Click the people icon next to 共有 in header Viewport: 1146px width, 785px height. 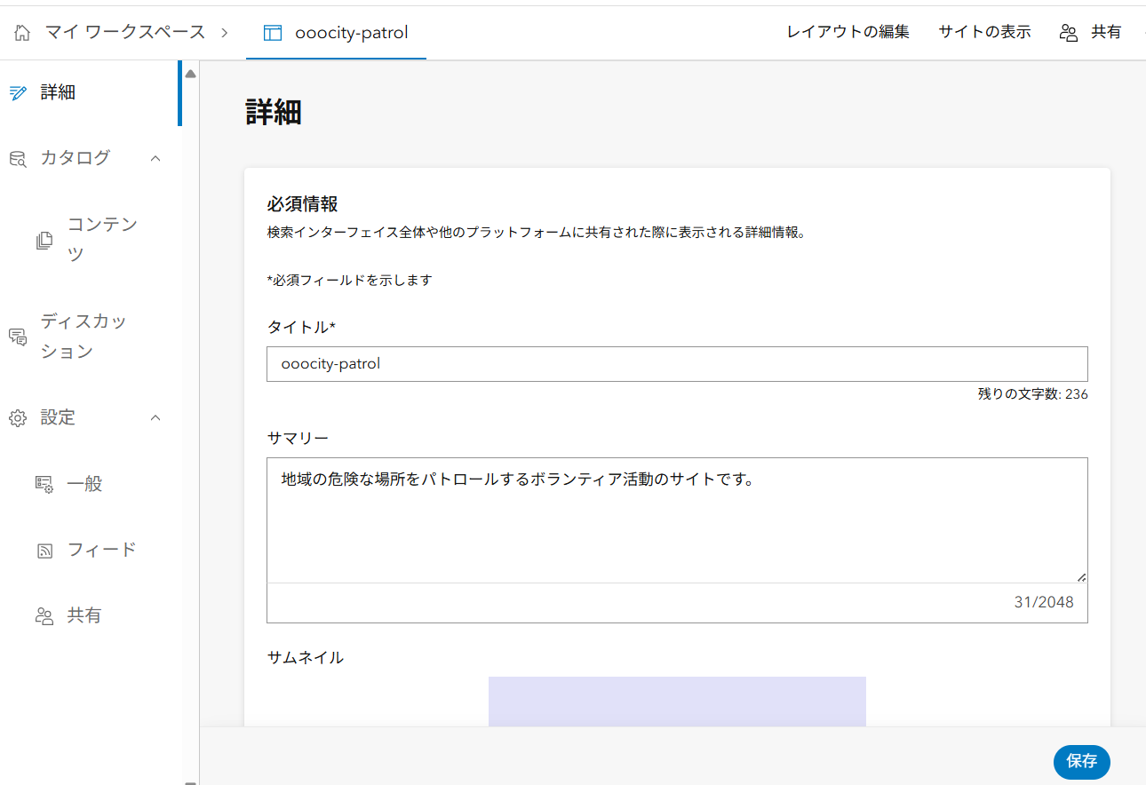(x=1069, y=33)
